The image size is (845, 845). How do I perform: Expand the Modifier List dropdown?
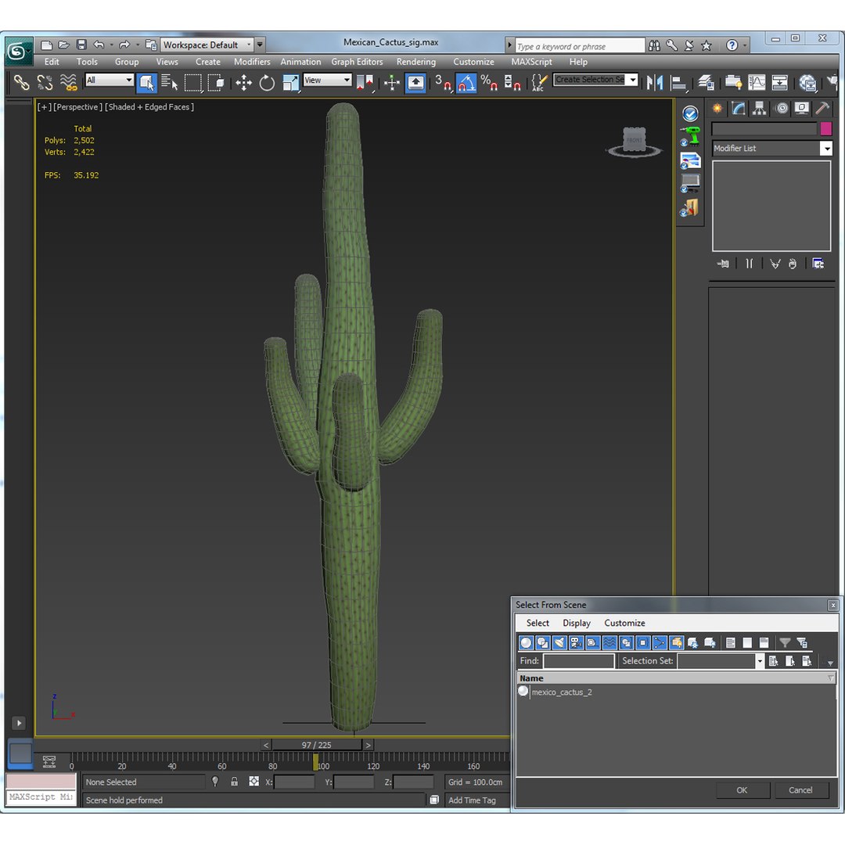[x=825, y=148]
